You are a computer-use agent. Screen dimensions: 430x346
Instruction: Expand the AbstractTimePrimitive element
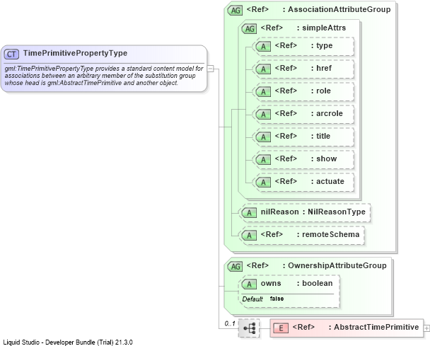426,328
